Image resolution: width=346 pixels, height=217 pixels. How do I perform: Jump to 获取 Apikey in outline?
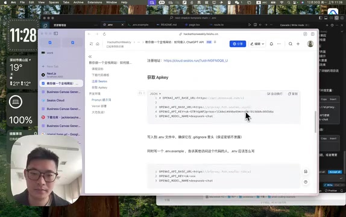point(99,87)
